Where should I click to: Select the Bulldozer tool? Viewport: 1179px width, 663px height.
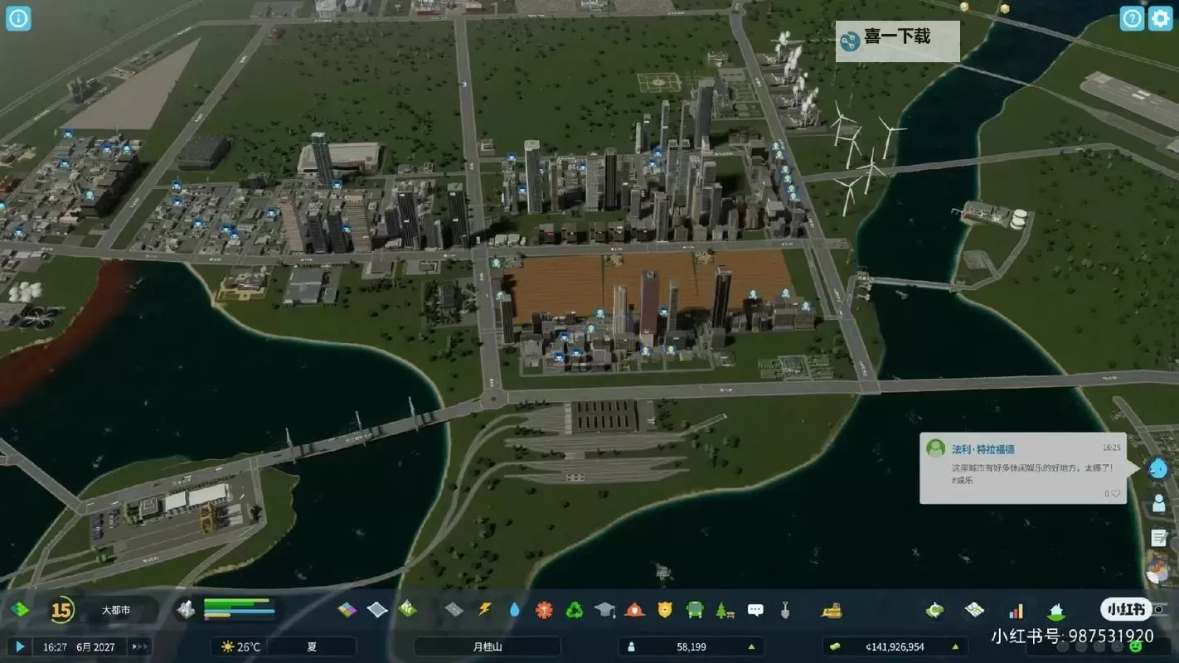point(832,612)
